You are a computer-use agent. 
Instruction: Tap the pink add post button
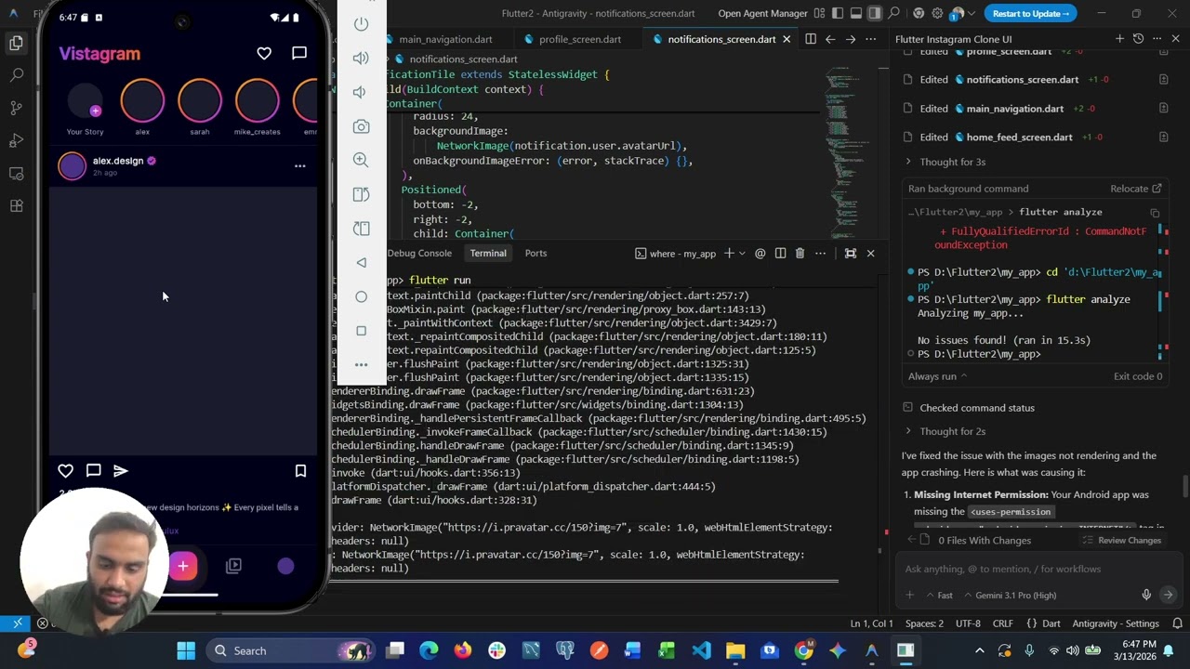183,566
